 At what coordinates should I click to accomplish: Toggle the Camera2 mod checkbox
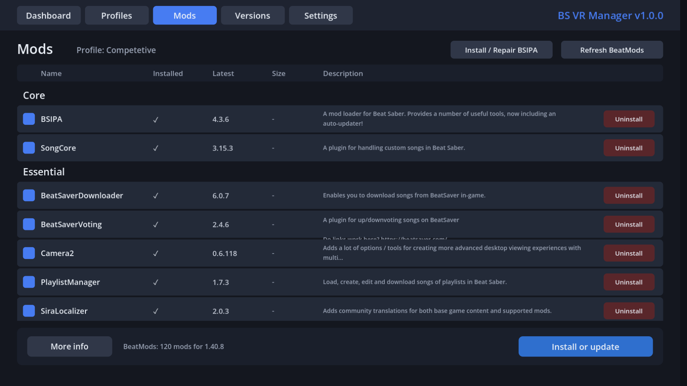(29, 253)
